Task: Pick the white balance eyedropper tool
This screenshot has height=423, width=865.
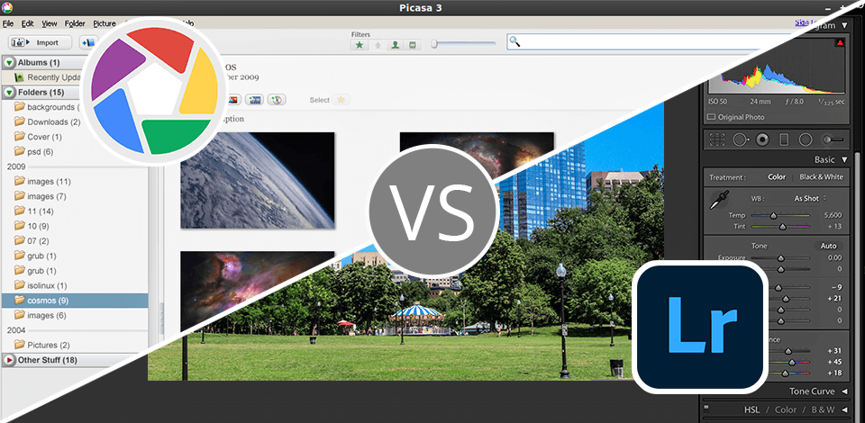Action: pyautogui.click(x=719, y=200)
